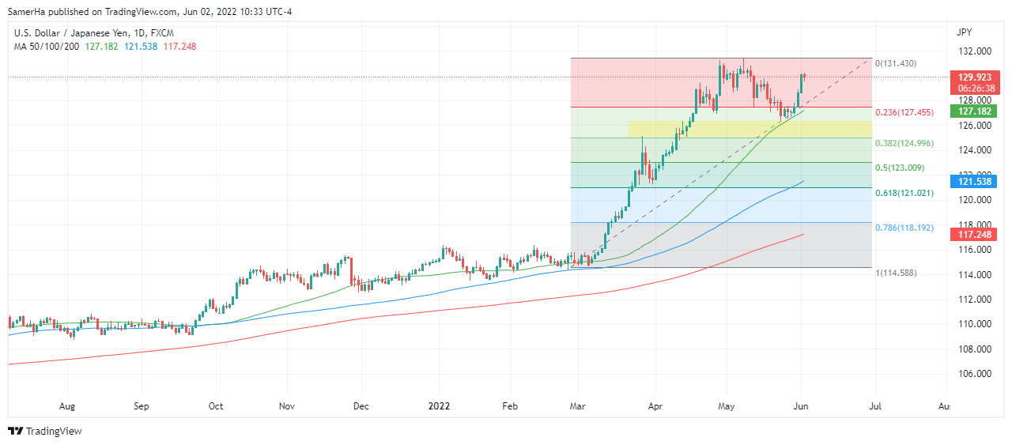Image resolution: width=1012 pixels, height=445 pixels.
Task: Click the blue 121.538 value in the MA legend
Action: 141,47
